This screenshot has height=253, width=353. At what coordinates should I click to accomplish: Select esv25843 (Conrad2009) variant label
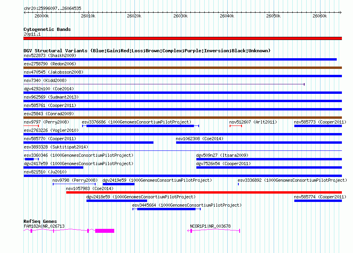point(49,114)
